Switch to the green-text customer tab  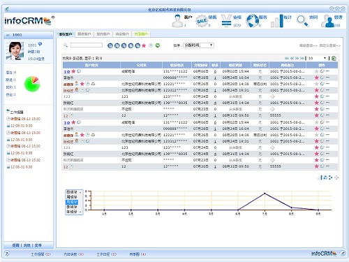point(141,34)
